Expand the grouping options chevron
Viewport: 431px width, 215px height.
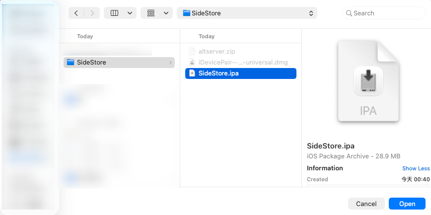coord(166,13)
